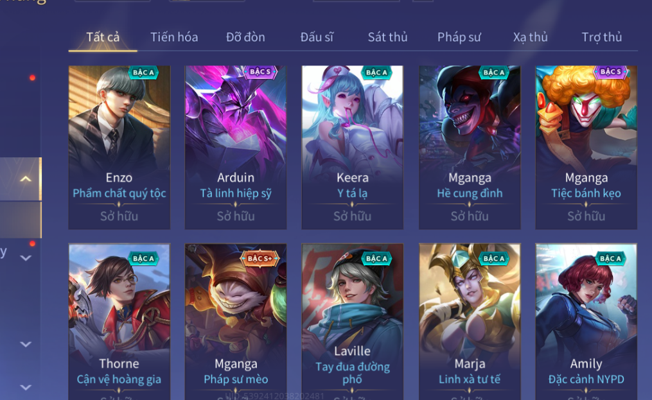Switch to the Tất cả tab
Image resolution: width=652 pixels, height=400 pixels.
click(x=103, y=37)
